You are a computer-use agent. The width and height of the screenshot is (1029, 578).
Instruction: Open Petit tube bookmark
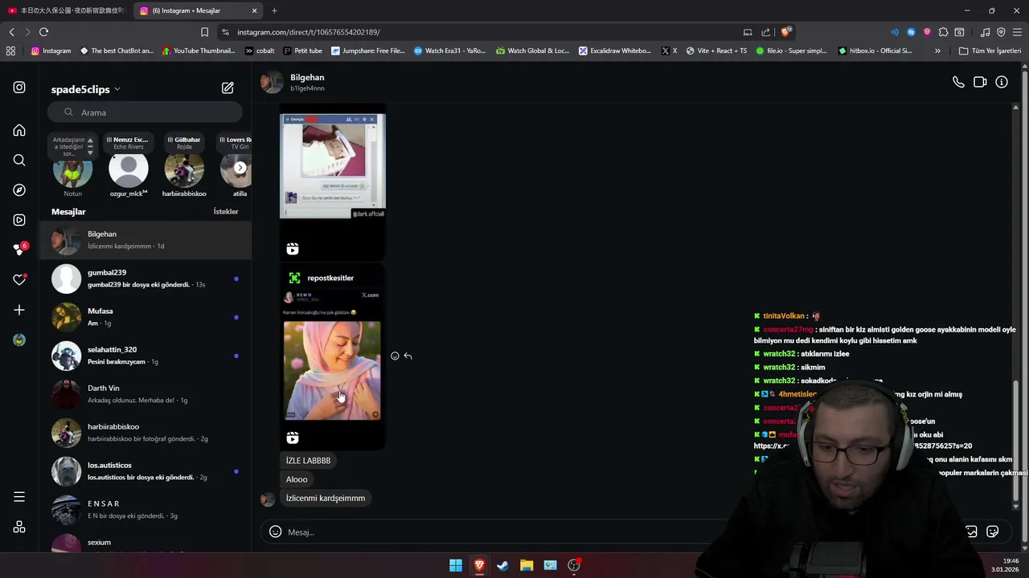303,51
